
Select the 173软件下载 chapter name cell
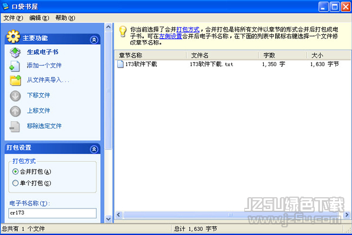tap(141, 64)
